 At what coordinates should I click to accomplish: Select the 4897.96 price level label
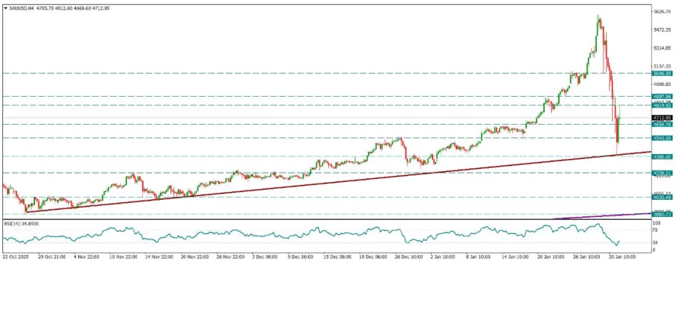point(661,96)
